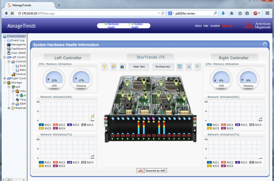This screenshot has height=181, width=274.
Task: Click the Help link in header
Action: pos(205,26)
